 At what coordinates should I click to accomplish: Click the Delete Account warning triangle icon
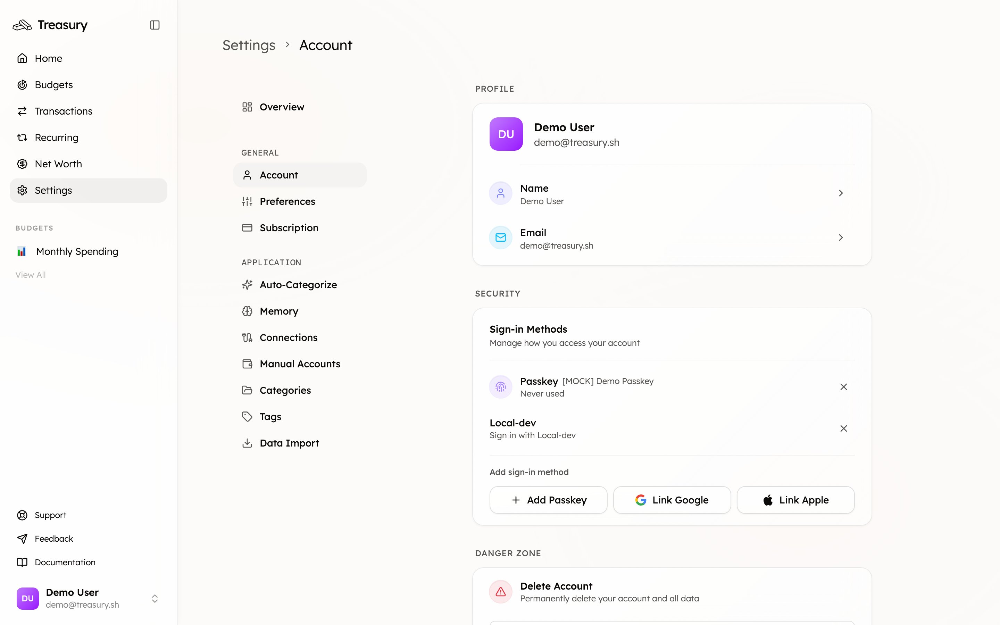501,592
